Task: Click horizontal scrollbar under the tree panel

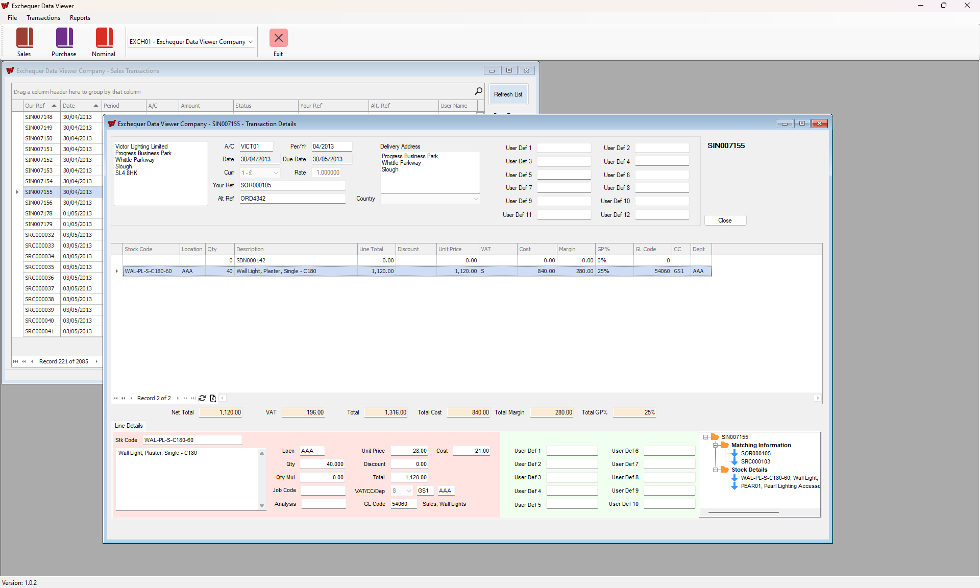Action: [743, 512]
